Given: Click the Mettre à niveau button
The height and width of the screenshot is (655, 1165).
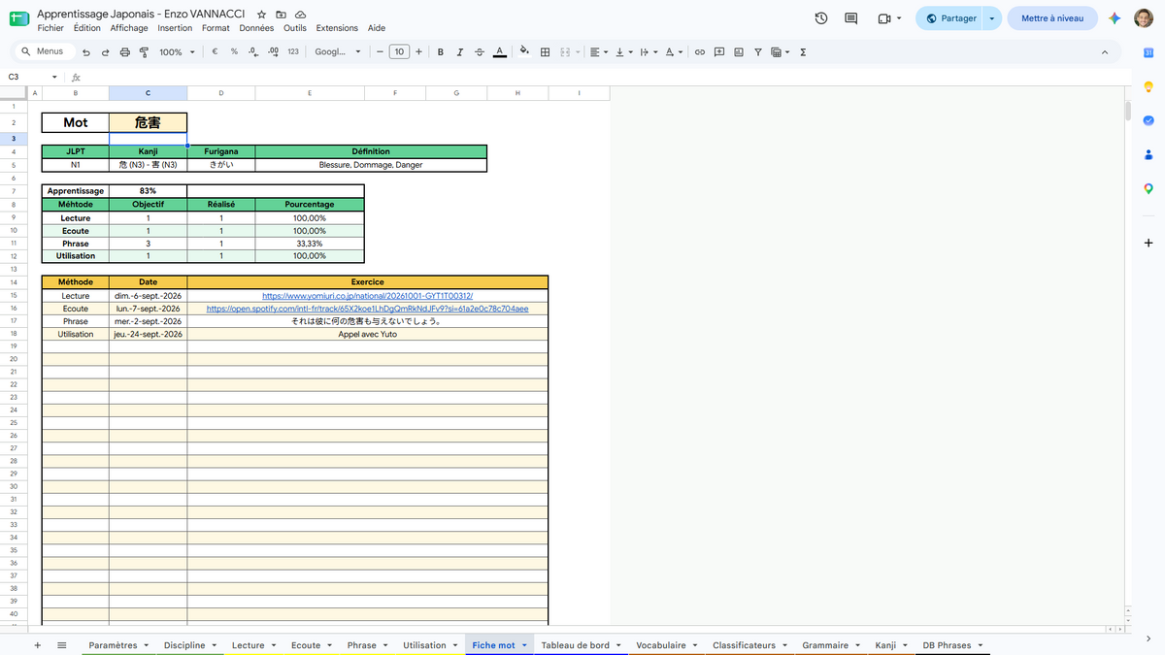Looking at the screenshot, I should 1052,18.
